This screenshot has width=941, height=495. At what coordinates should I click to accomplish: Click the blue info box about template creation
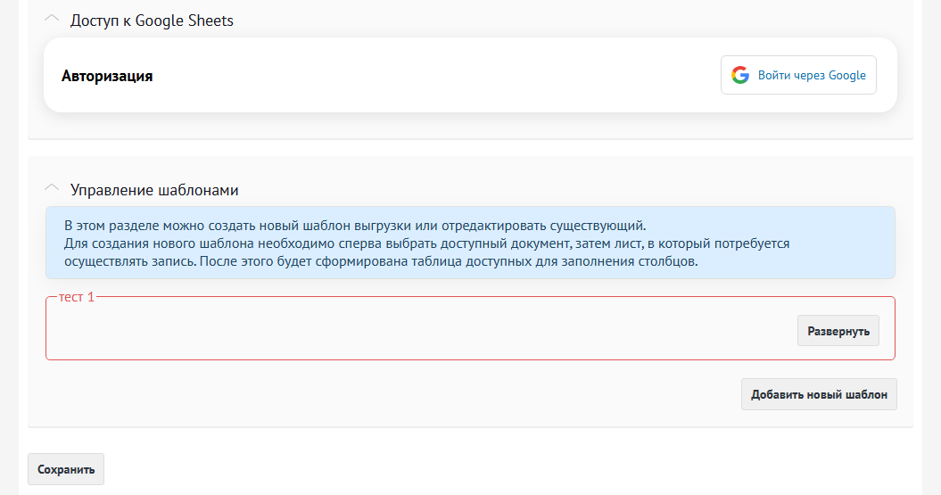point(470,243)
